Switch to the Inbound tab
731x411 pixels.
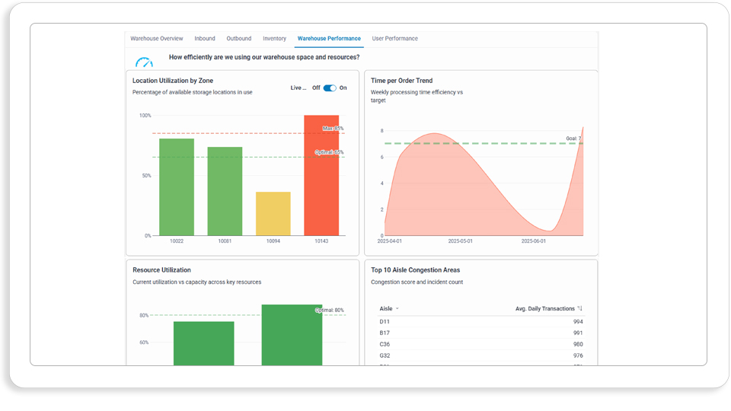tap(205, 39)
